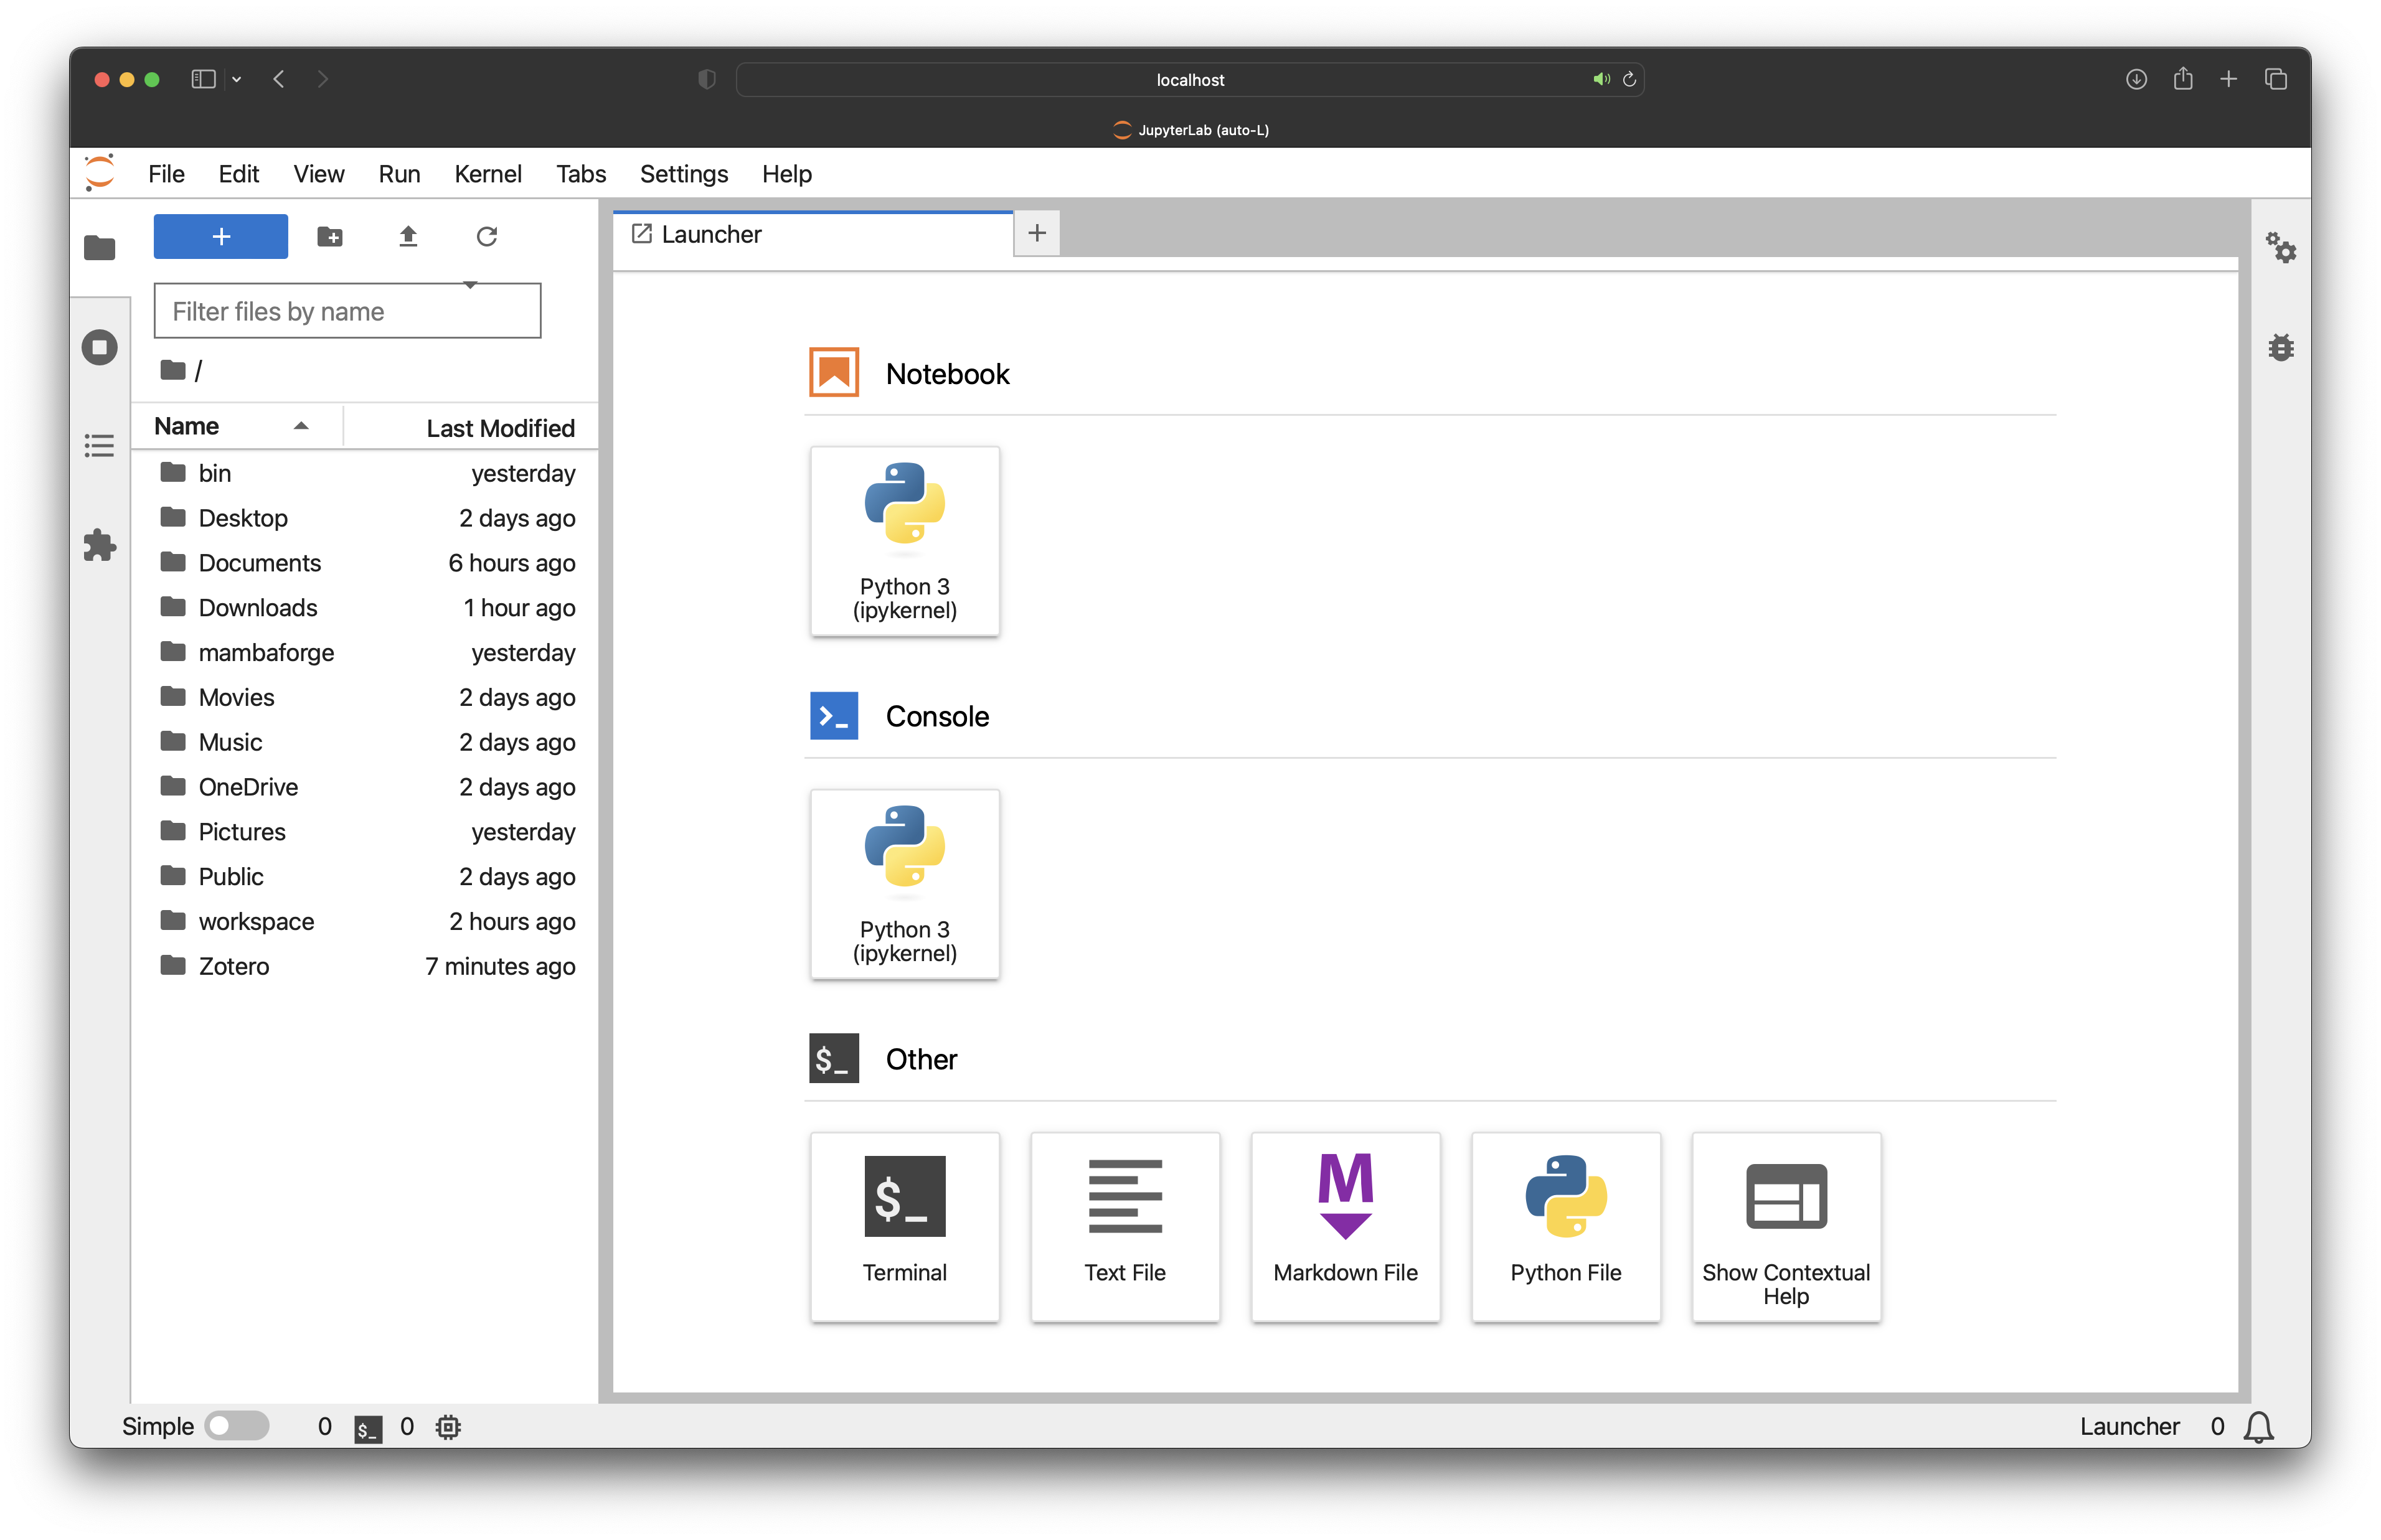Select the Downloads folder
Screen dimensions: 2381x1540
[x=366, y=608]
